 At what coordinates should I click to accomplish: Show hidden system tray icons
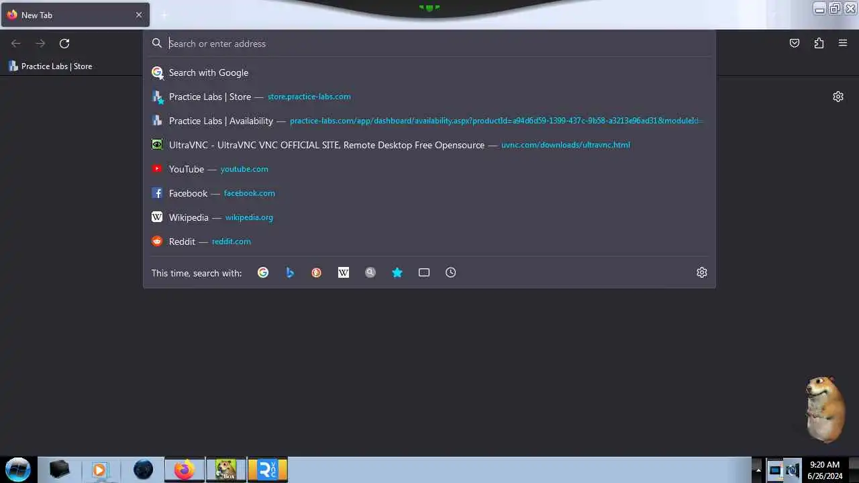point(758,470)
